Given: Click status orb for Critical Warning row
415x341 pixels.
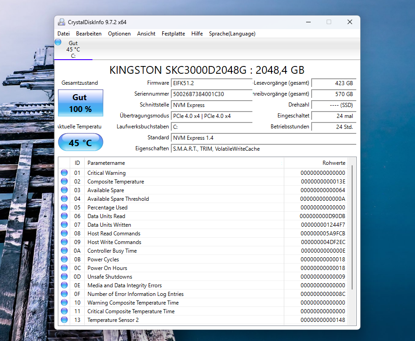Looking at the screenshot, I should coord(64,173).
